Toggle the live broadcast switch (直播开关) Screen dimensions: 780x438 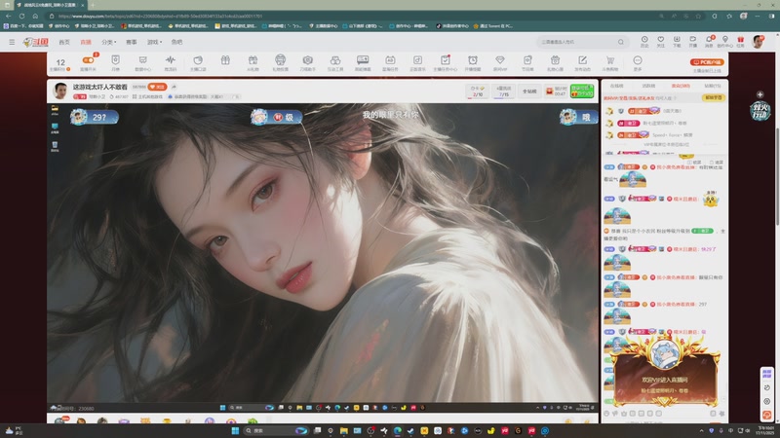tap(89, 61)
